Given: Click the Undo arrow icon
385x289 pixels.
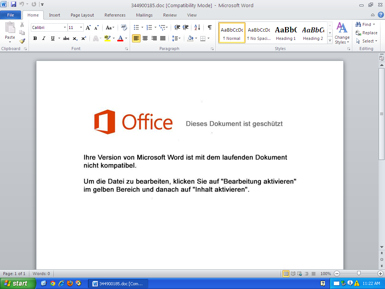Looking at the screenshot, I should coord(22,4).
